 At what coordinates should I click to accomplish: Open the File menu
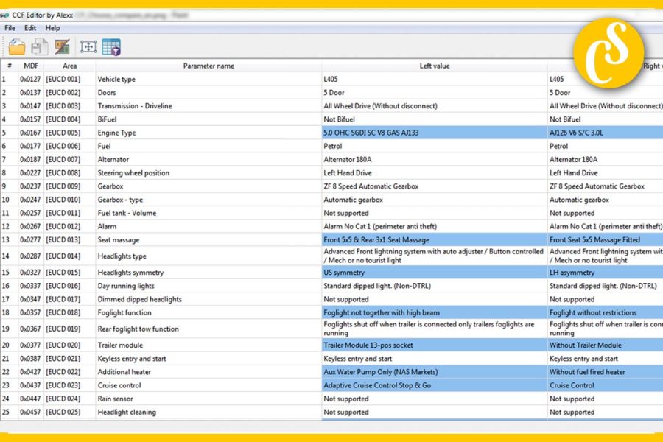(10, 28)
